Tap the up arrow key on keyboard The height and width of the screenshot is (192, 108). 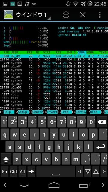[x=96, y=172]
